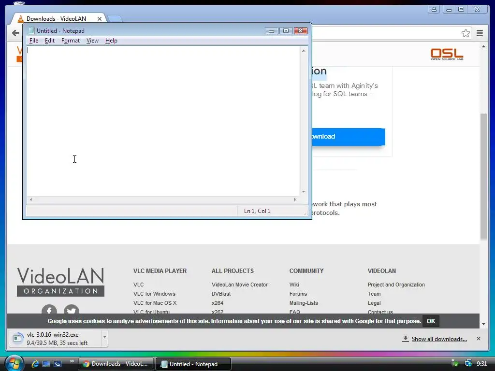Screen dimensions: 495x371
Task: Open the VLC for Windows link
Action: tap(154, 294)
